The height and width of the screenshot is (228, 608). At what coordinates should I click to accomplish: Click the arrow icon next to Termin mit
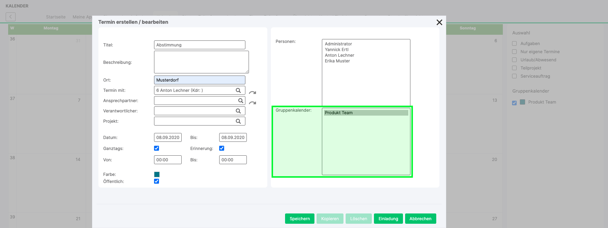pyautogui.click(x=252, y=93)
